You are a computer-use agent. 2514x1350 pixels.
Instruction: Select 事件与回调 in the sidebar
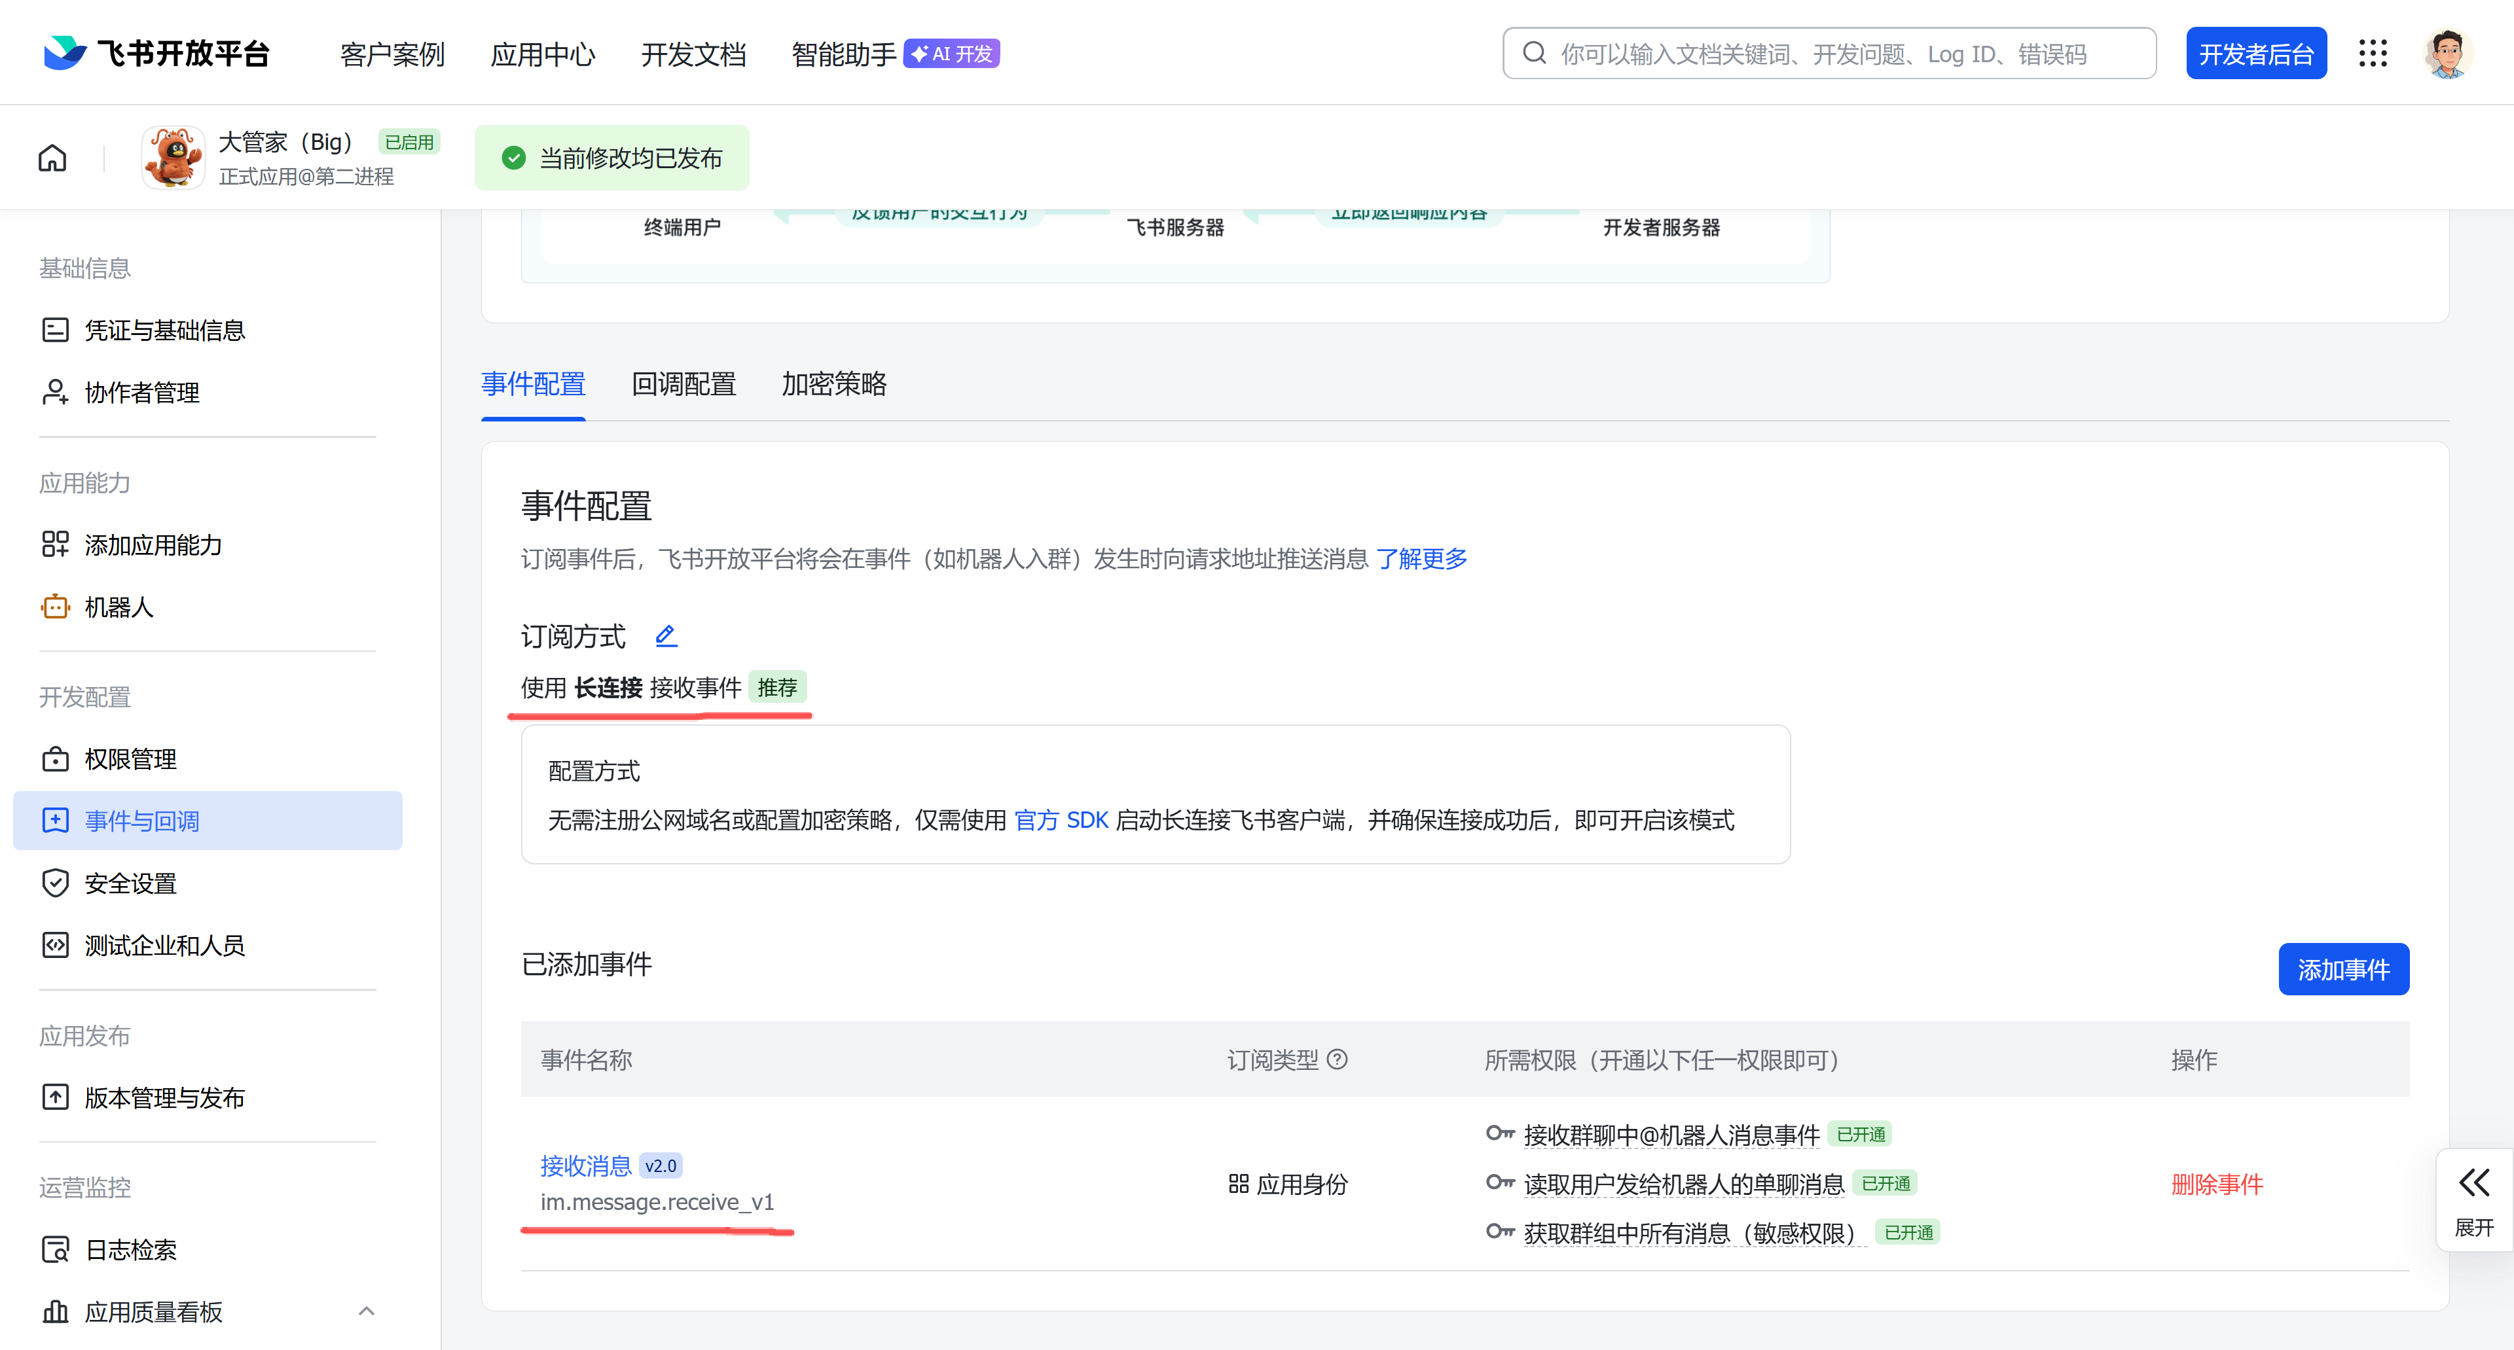(208, 821)
